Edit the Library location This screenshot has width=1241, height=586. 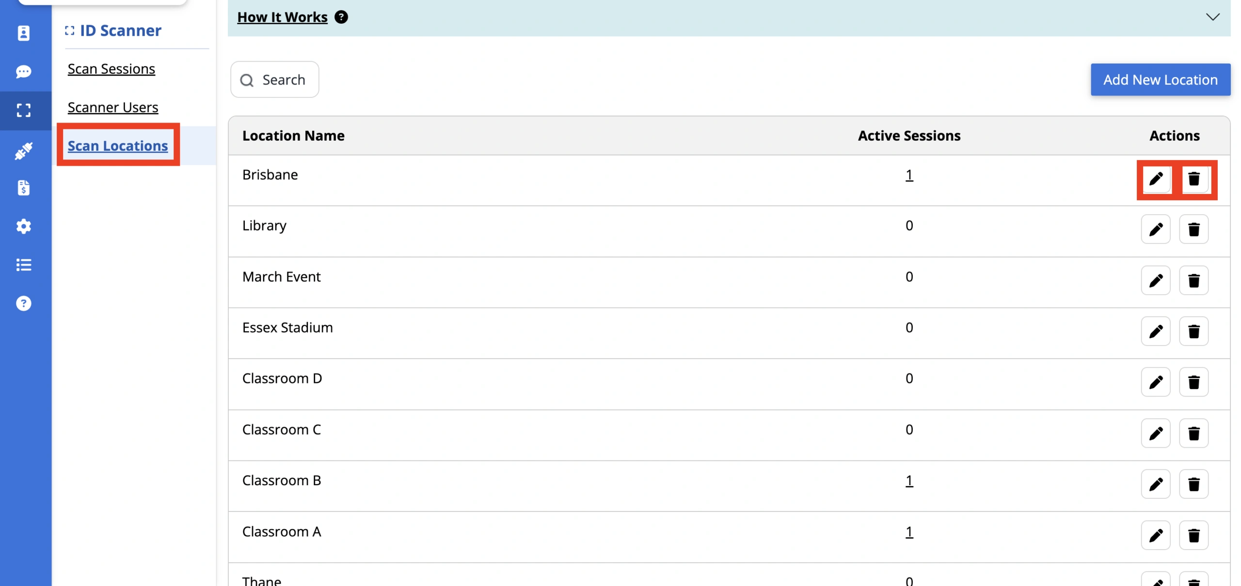pyautogui.click(x=1156, y=229)
